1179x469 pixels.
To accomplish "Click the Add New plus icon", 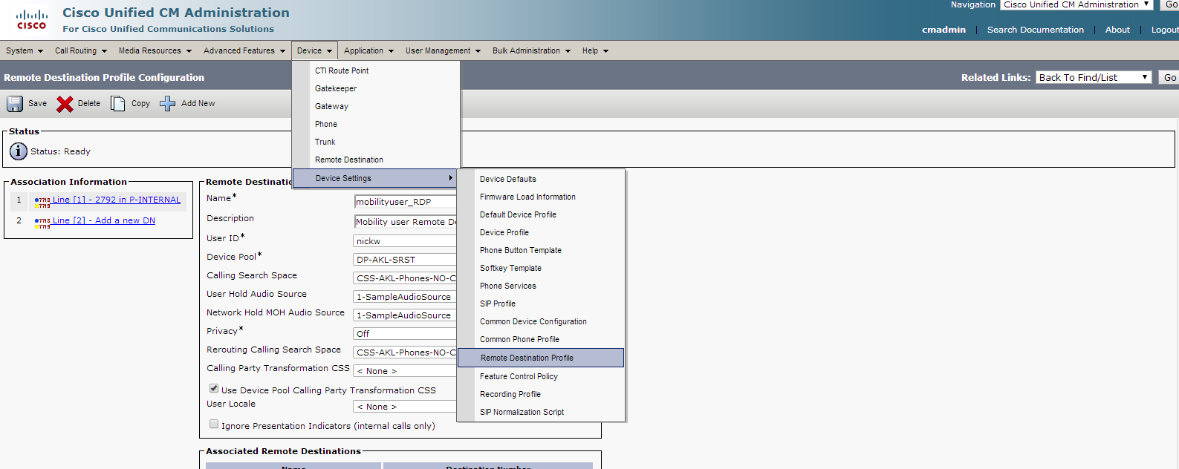I will (x=168, y=104).
